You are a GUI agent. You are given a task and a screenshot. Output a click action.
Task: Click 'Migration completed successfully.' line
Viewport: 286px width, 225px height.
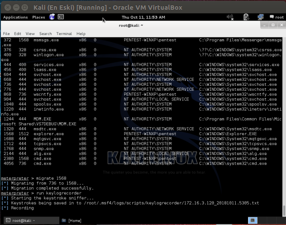[53, 188]
